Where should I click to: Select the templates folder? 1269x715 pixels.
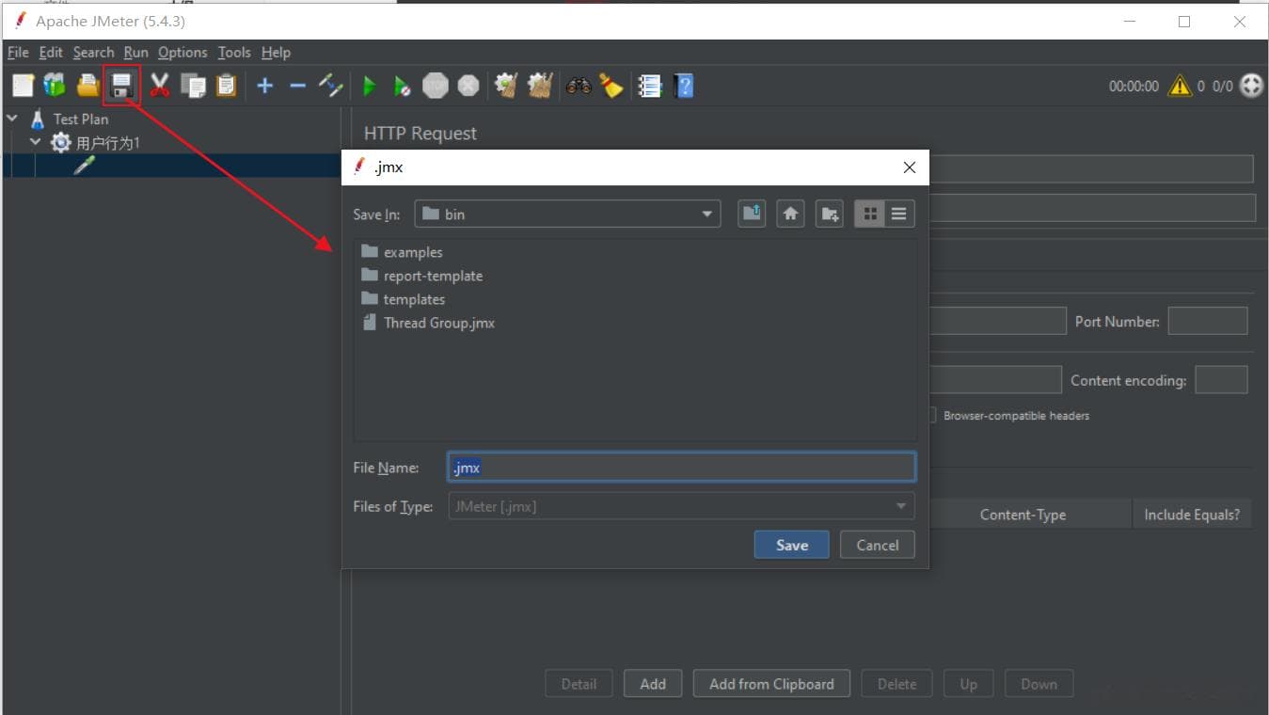(x=403, y=299)
